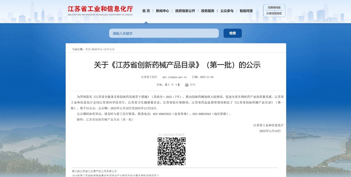Open 政府信息公开 navigation item
Screen dimensions: 351x177
pos(185,11)
